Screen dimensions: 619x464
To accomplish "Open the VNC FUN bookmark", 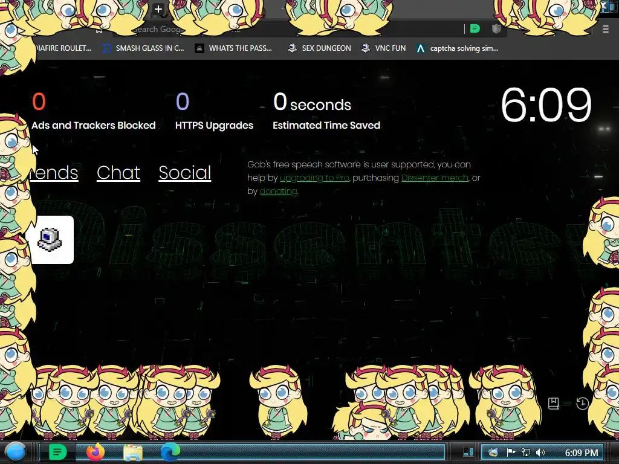I will tap(383, 48).
